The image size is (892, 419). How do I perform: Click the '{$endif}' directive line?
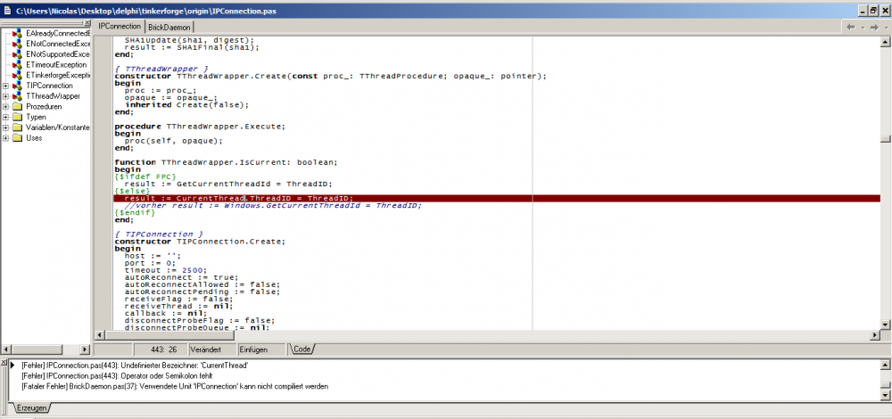[135, 213]
